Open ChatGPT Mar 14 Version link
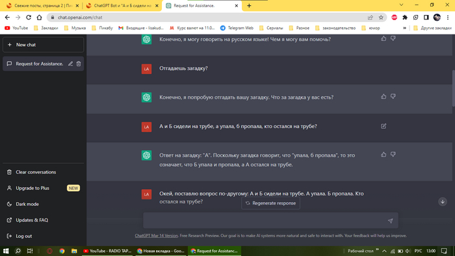The image size is (455, 256). 157,236
